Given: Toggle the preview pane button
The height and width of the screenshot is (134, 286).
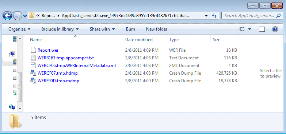Looking at the screenshot, I should point(262,29).
